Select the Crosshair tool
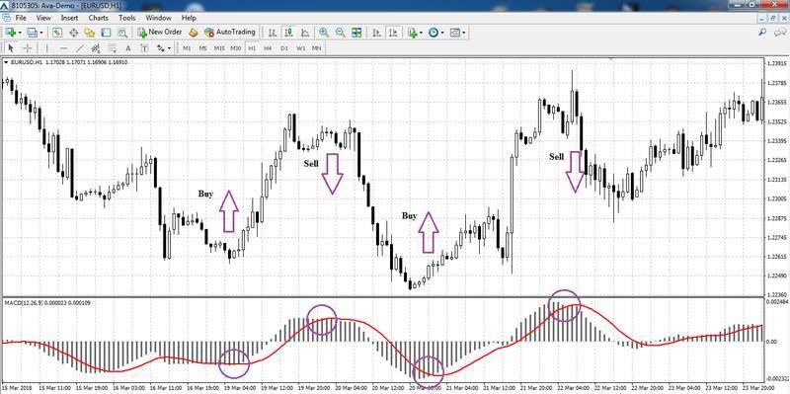The width and height of the screenshot is (790, 394). click(x=28, y=48)
